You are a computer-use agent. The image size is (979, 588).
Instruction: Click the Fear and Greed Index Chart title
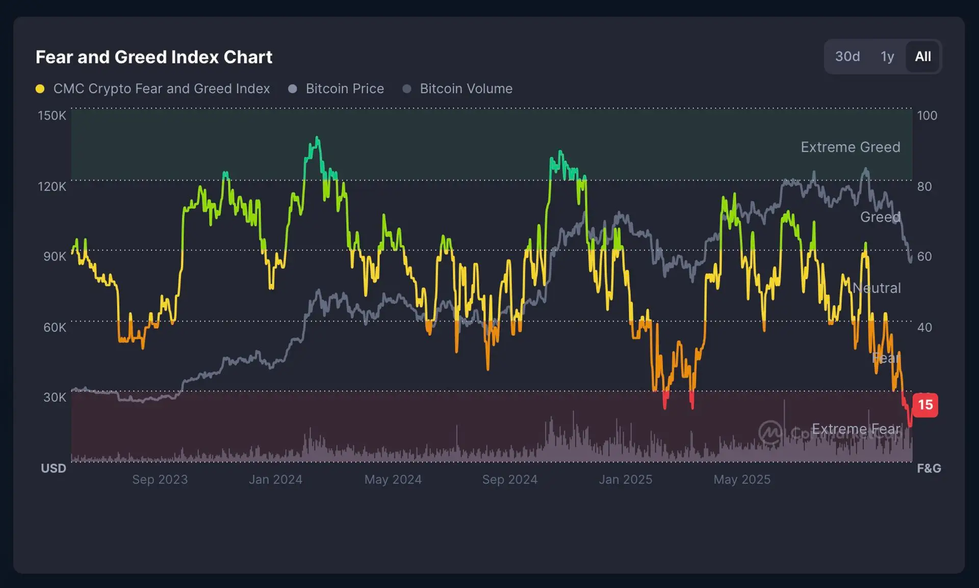coord(154,57)
